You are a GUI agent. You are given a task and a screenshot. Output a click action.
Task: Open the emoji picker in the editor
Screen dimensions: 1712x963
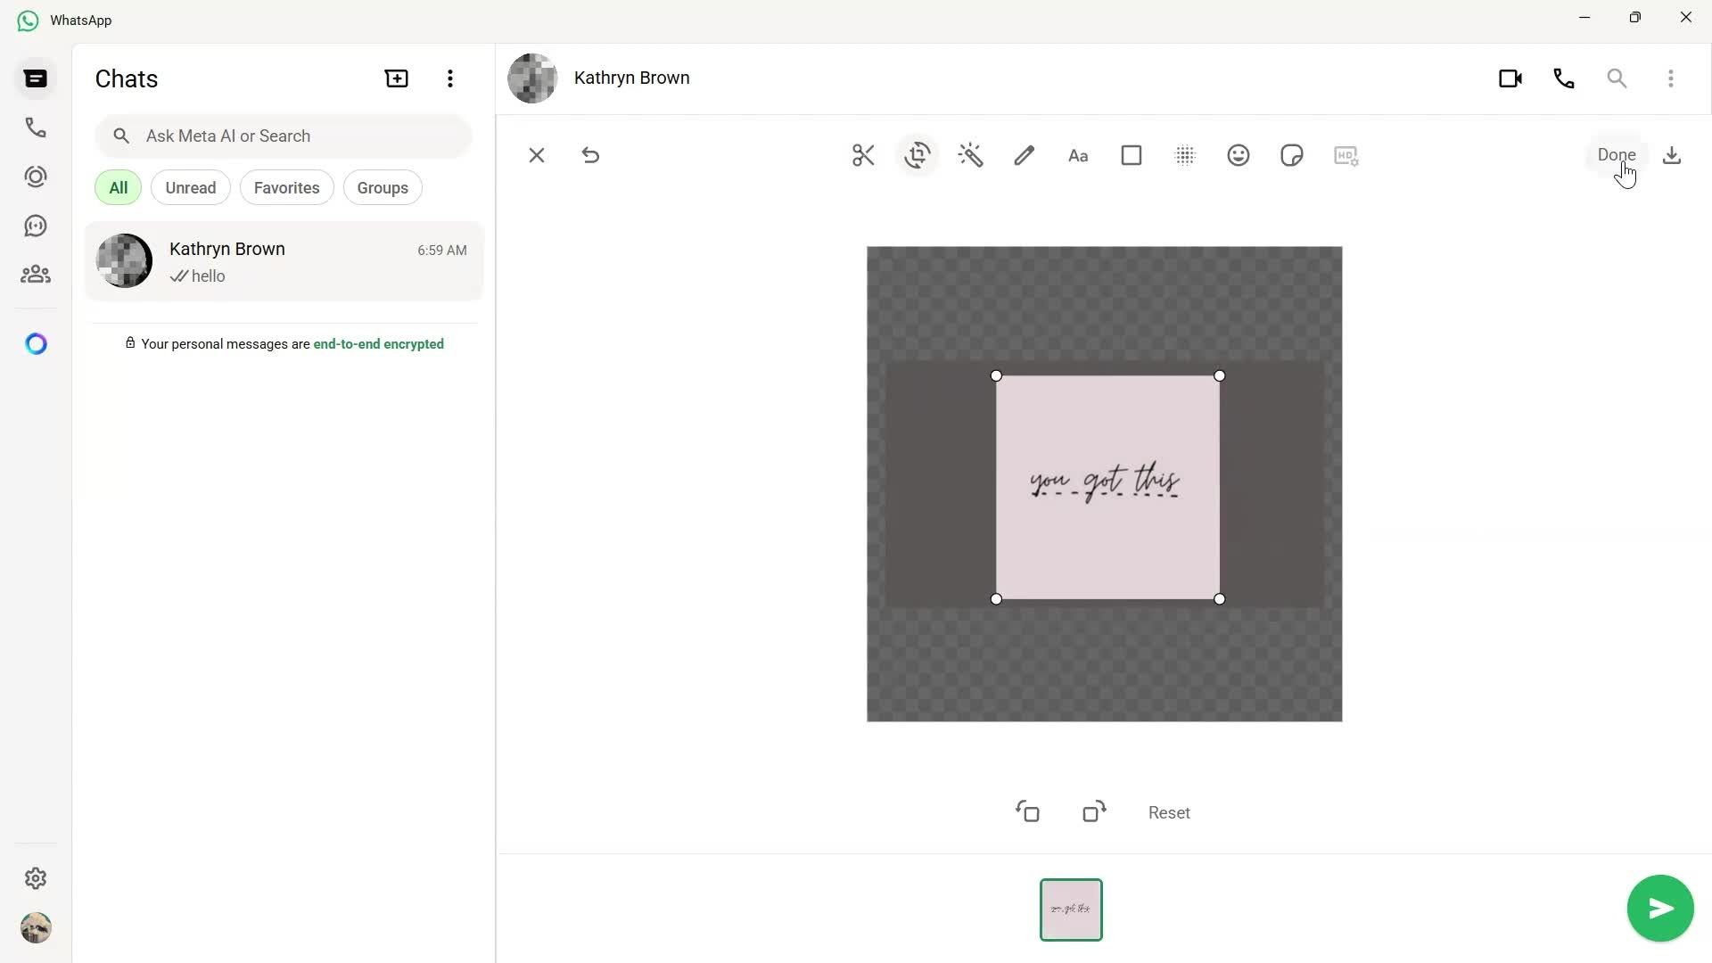1239,155
